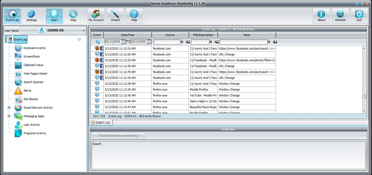Select Web Pages Visited in sidebar

pyautogui.click(x=35, y=74)
